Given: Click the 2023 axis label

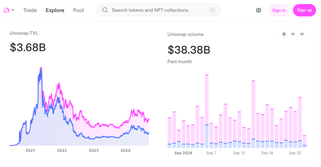Looking at the screenshot, I should pyautogui.click(x=94, y=150).
